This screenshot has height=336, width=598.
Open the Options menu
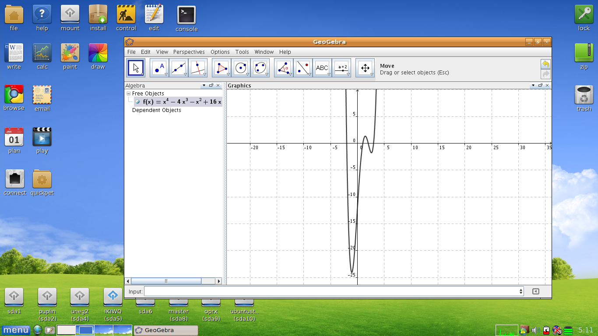(x=220, y=52)
